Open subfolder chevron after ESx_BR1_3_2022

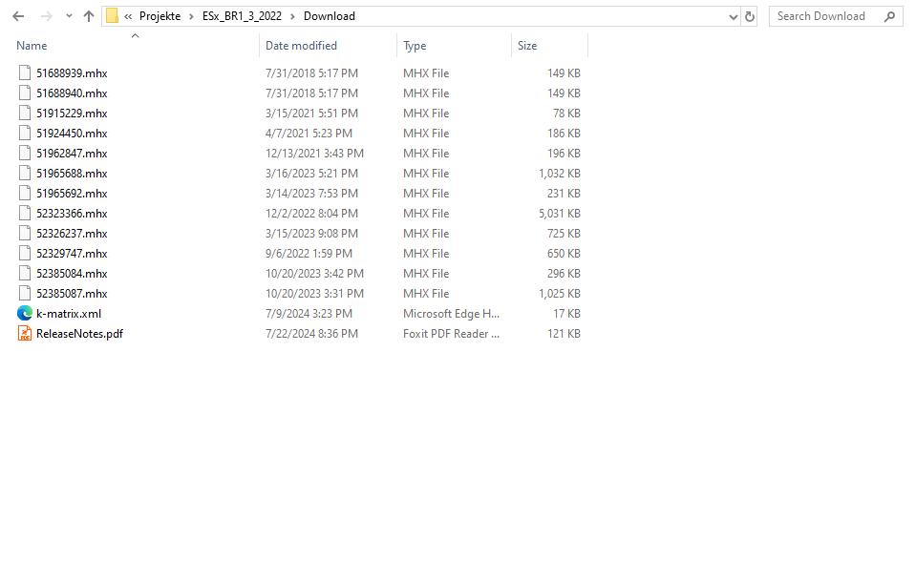[292, 16]
